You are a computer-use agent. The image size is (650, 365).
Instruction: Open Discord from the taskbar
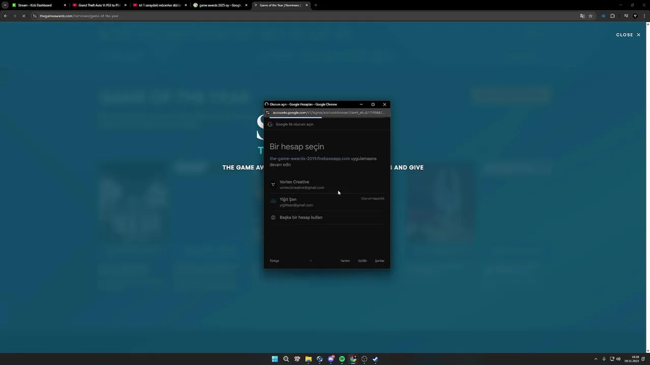(x=331, y=359)
